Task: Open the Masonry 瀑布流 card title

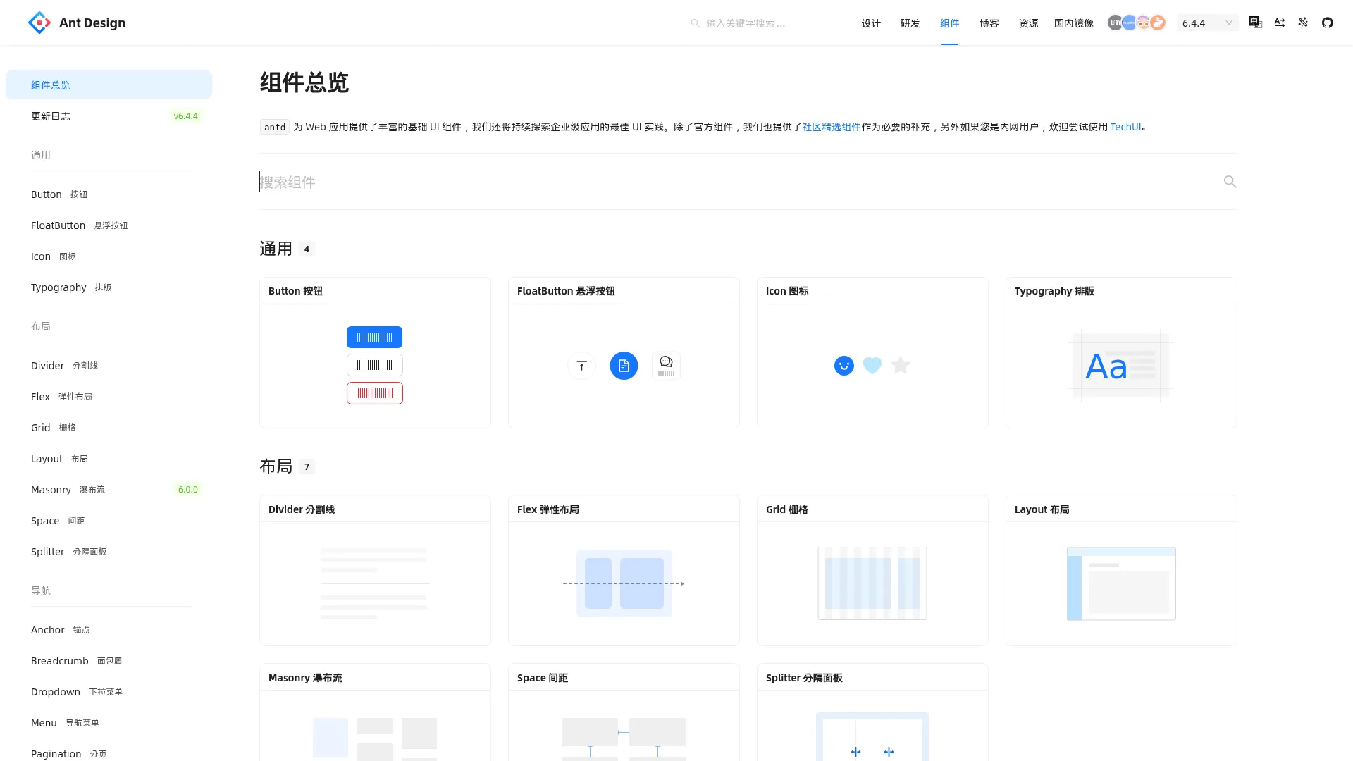Action: pyautogui.click(x=305, y=677)
